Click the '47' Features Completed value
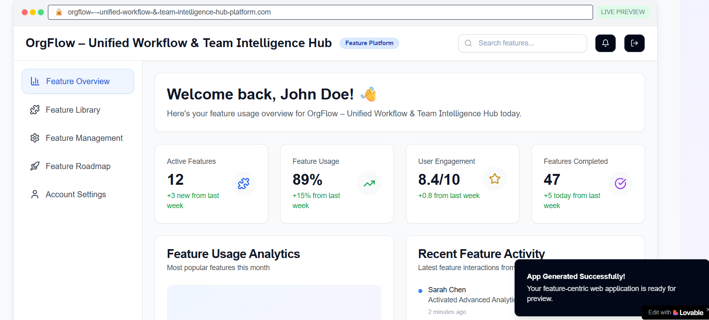Screen dimensions: 709x320 [552, 180]
